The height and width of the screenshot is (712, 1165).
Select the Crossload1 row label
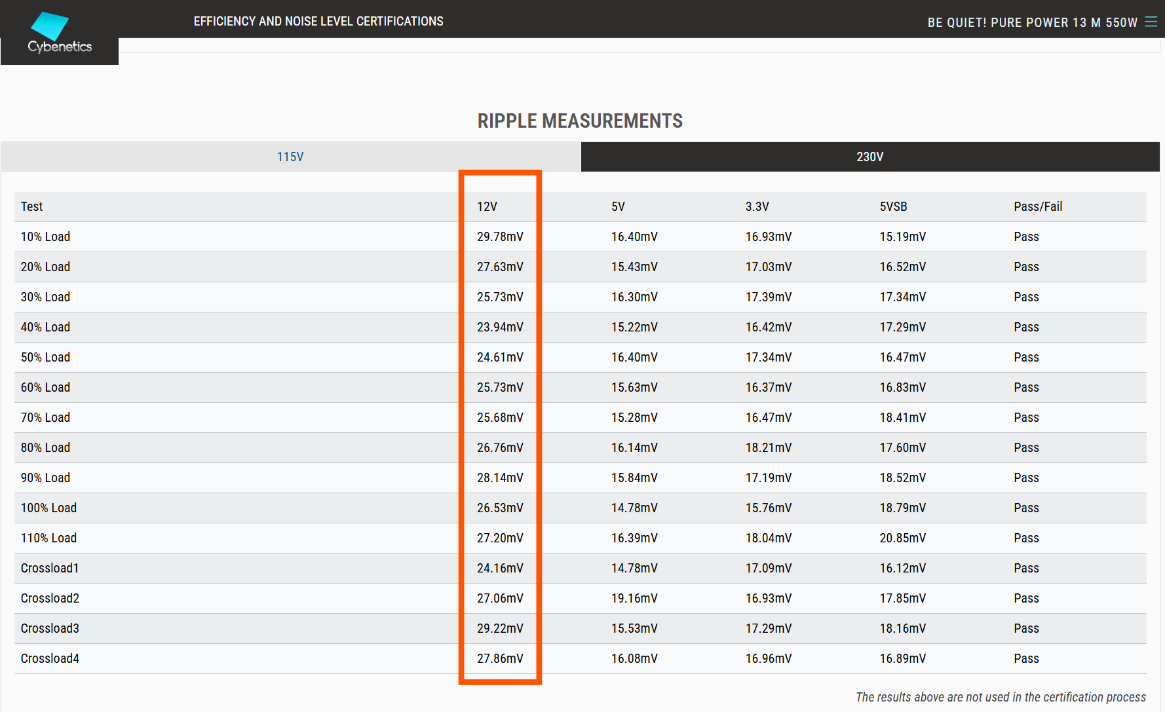click(50, 568)
